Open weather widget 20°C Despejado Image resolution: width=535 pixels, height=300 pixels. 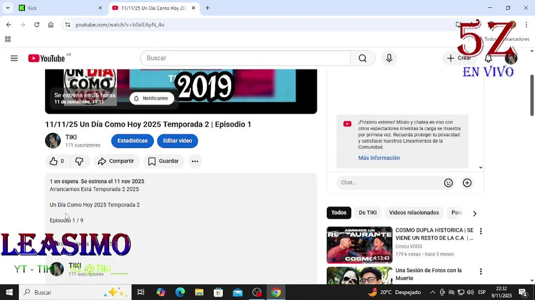click(394, 292)
